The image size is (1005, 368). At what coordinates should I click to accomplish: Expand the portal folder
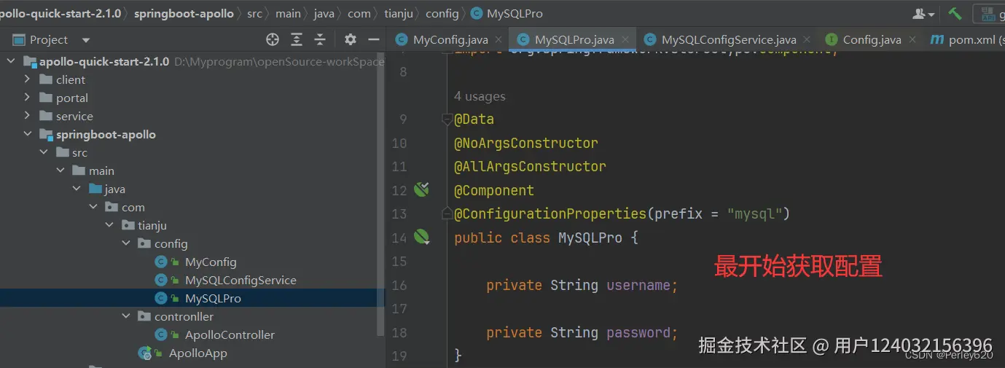point(27,98)
